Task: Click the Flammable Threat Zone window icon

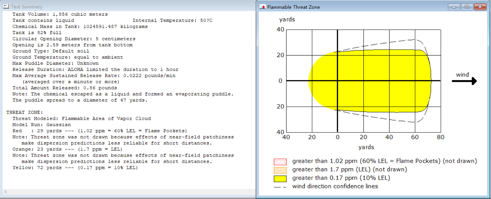Action: [263, 6]
